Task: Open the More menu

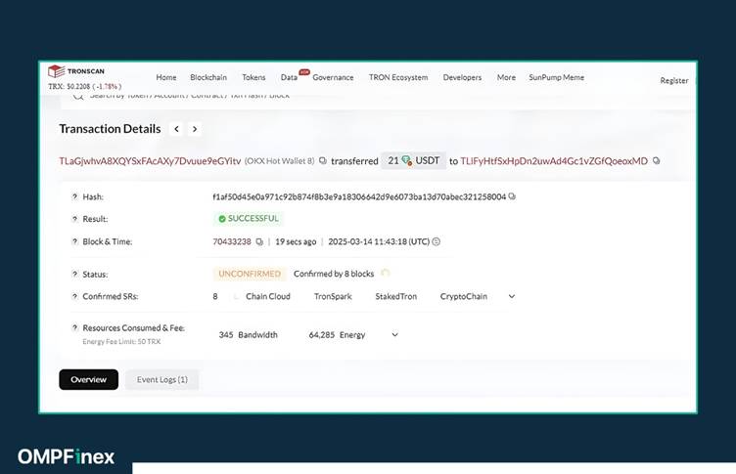Action: coord(506,77)
